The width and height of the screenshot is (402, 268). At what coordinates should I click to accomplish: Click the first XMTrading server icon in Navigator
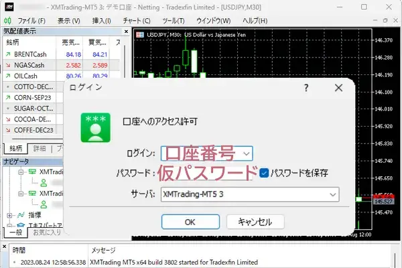32,172
